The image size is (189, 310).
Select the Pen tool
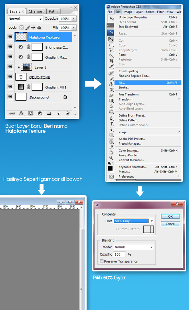(111, 118)
